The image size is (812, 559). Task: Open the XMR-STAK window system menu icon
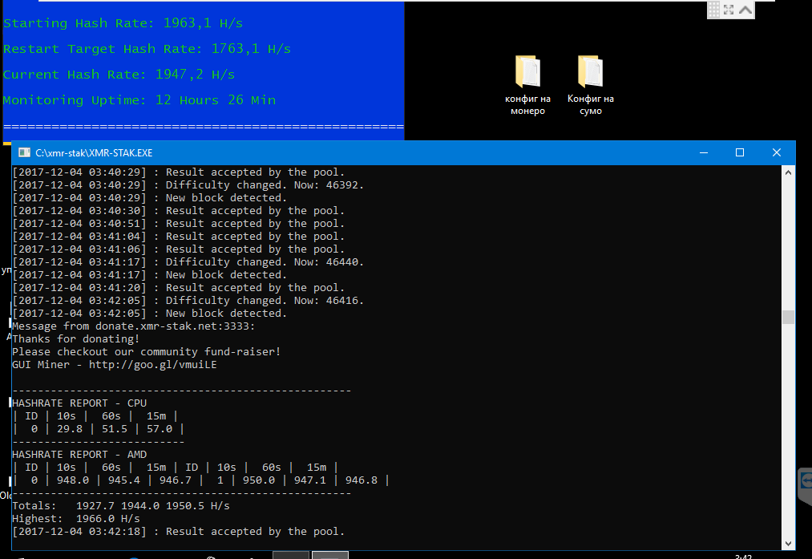click(24, 152)
